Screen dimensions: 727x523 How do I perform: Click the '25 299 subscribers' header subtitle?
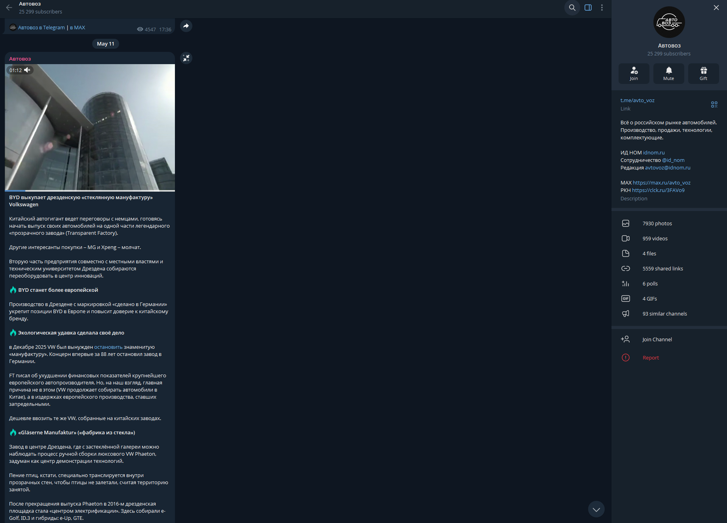coord(41,12)
